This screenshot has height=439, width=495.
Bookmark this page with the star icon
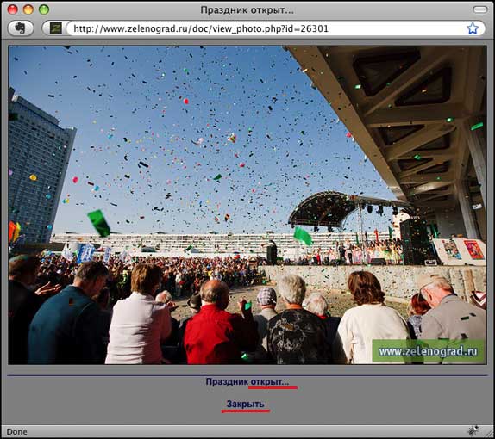click(x=473, y=28)
